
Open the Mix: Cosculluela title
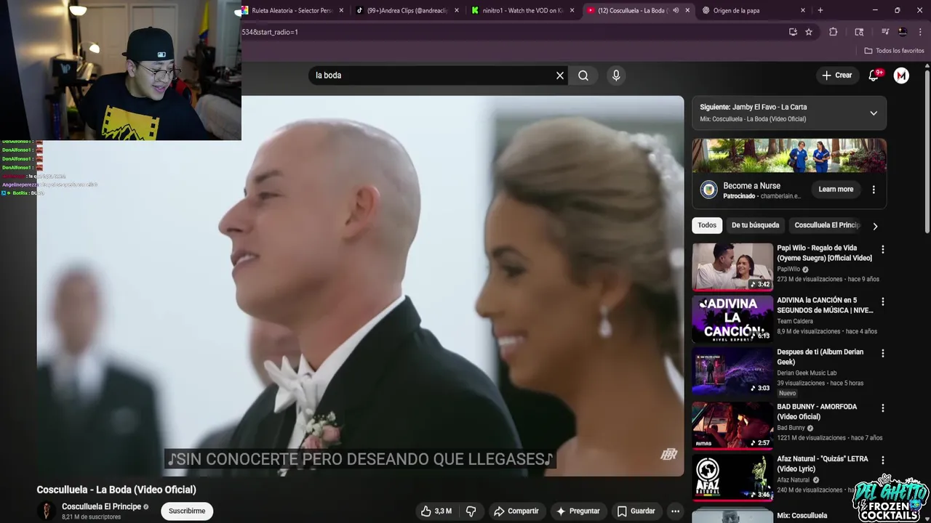coord(802,516)
